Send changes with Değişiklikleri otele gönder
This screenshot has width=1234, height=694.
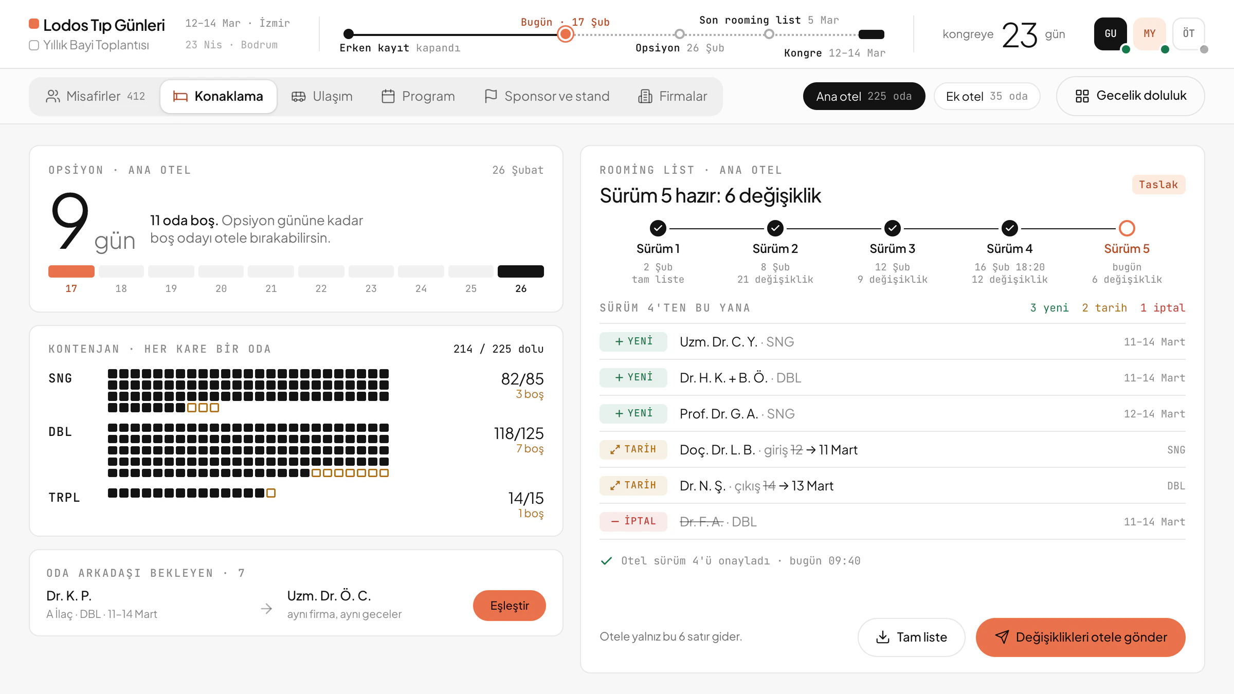coord(1081,637)
